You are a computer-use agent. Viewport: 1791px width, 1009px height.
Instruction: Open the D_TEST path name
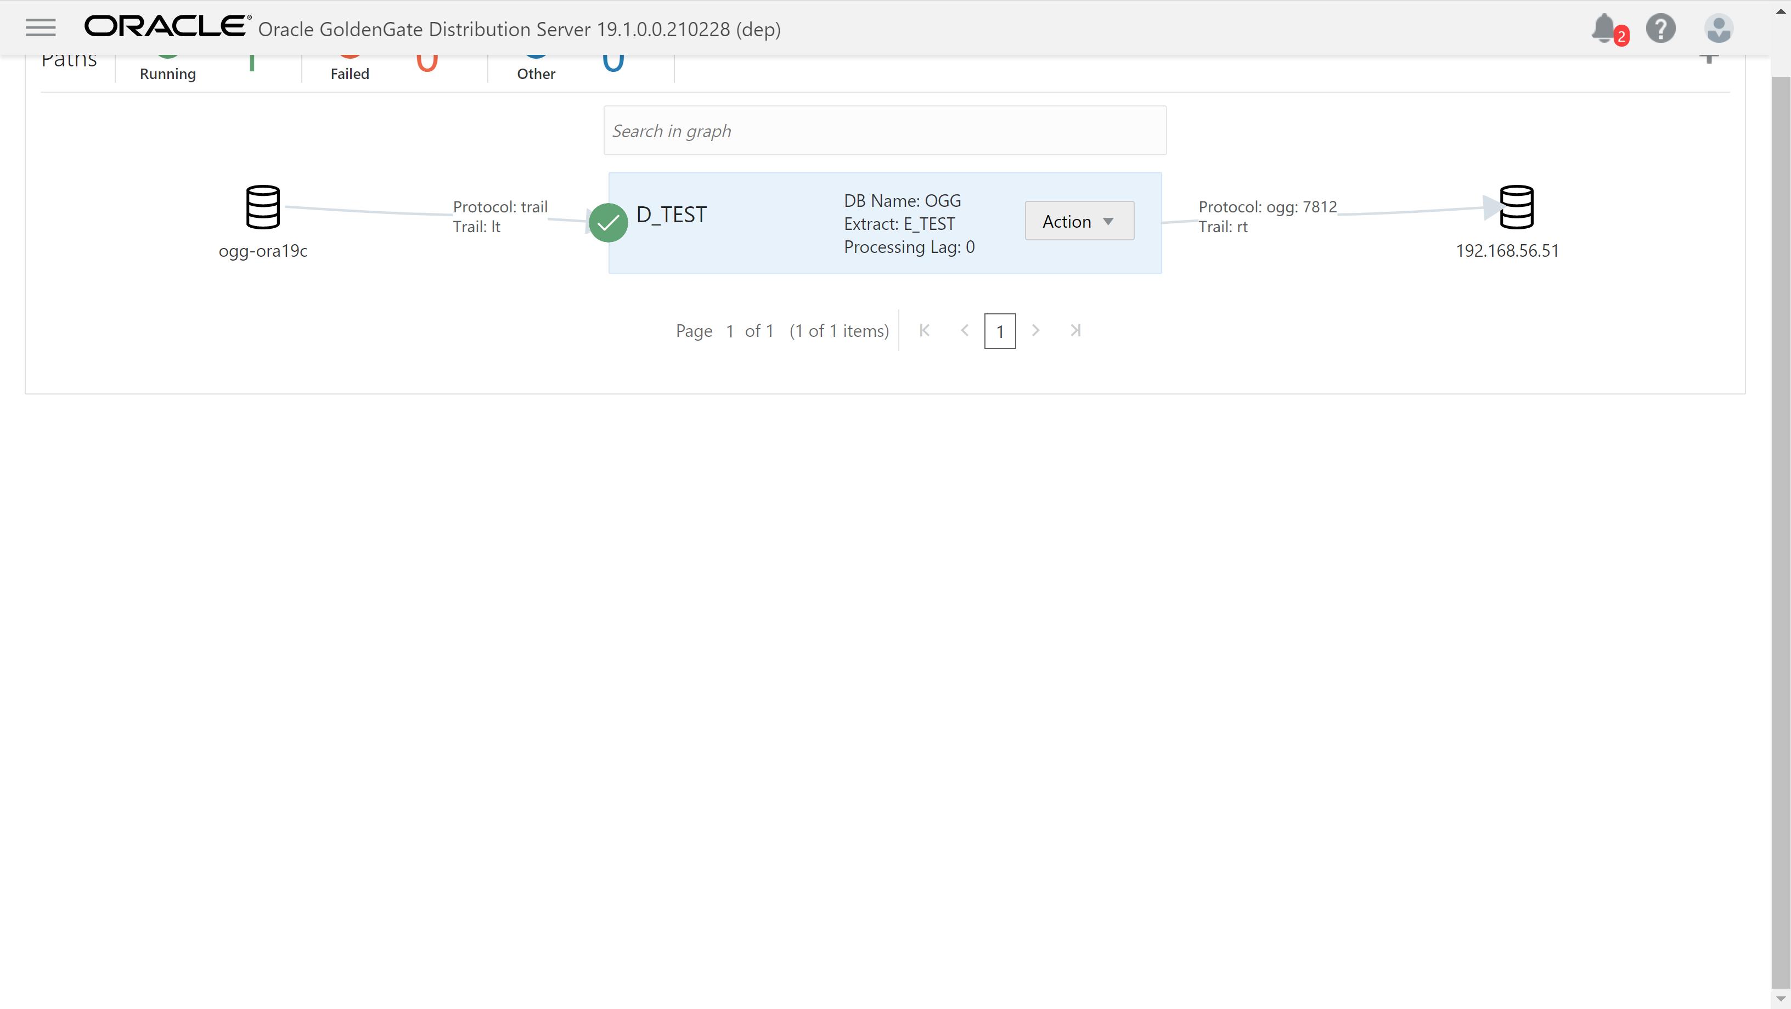click(x=671, y=215)
